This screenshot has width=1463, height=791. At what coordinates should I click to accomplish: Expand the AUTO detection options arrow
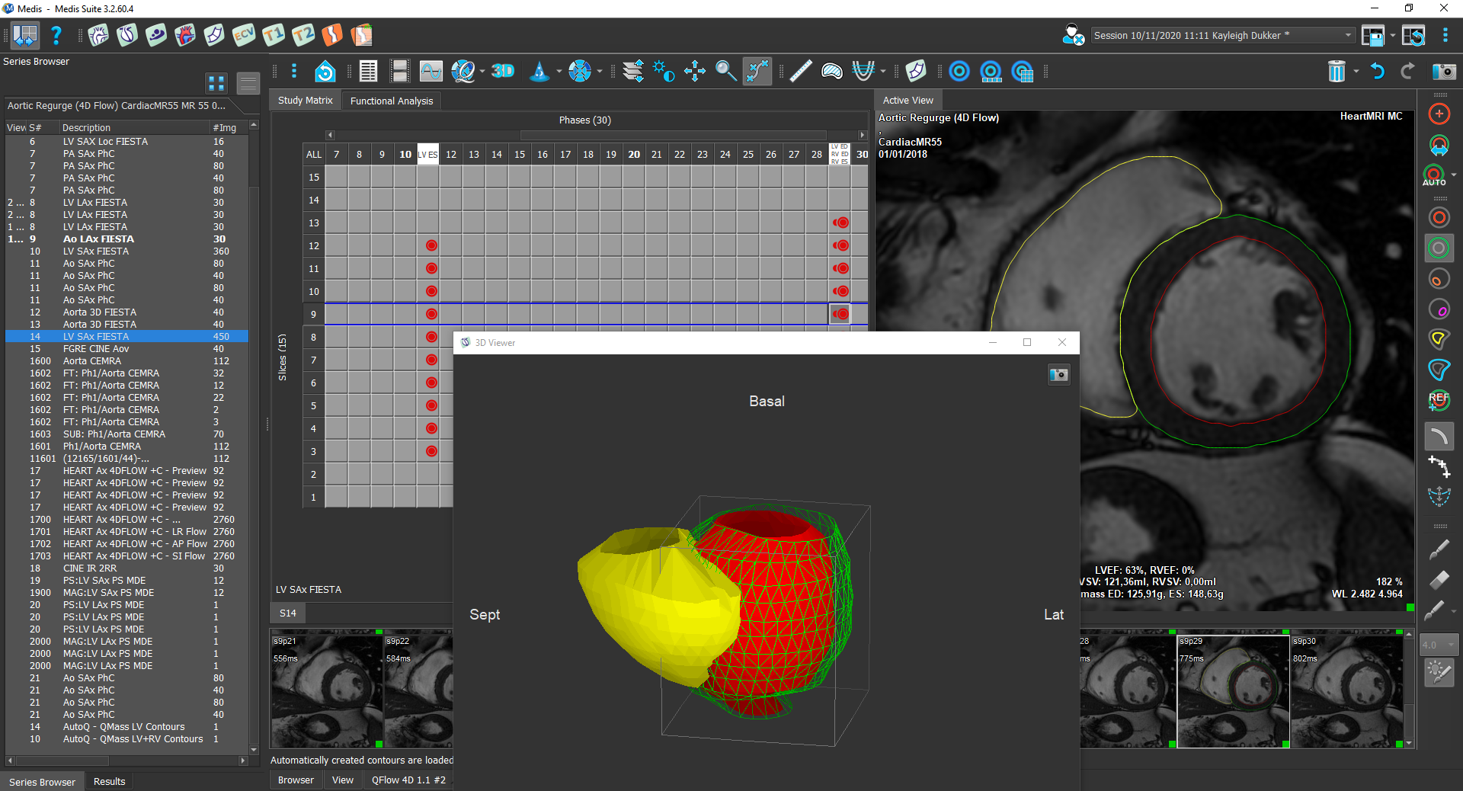pyautogui.click(x=1452, y=175)
